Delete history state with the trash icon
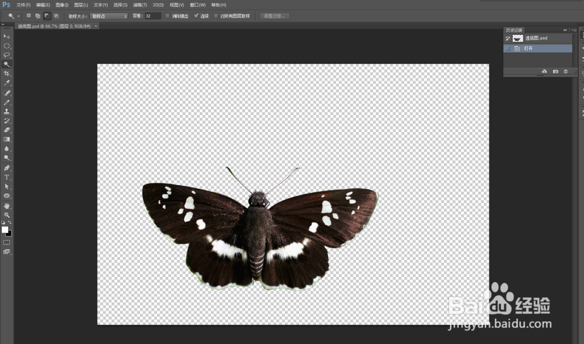This screenshot has height=344, width=584. (x=566, y=71)
